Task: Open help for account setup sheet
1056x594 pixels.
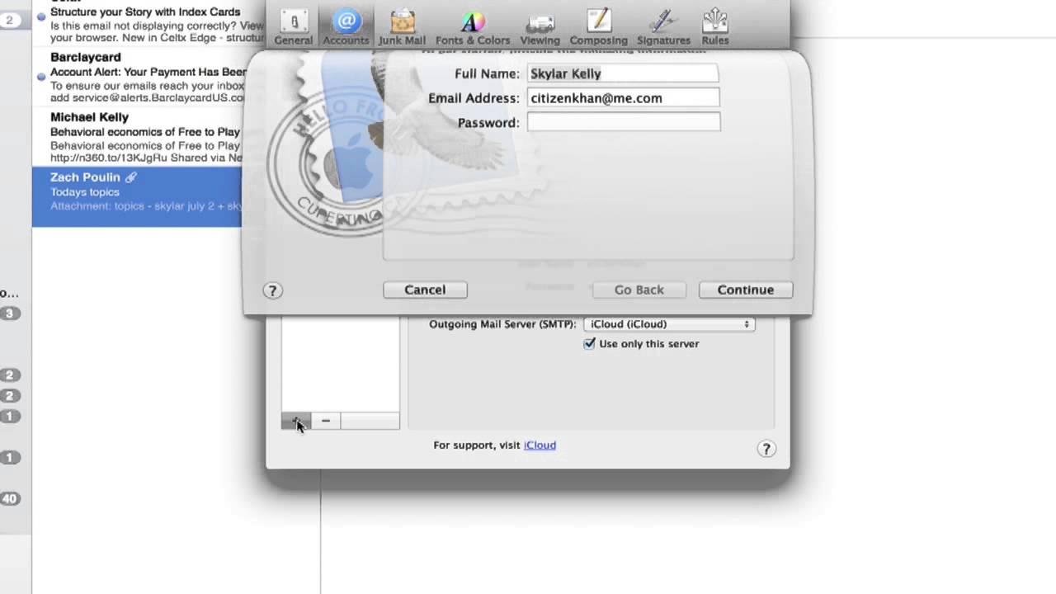Action: click(x=272, y=290)
